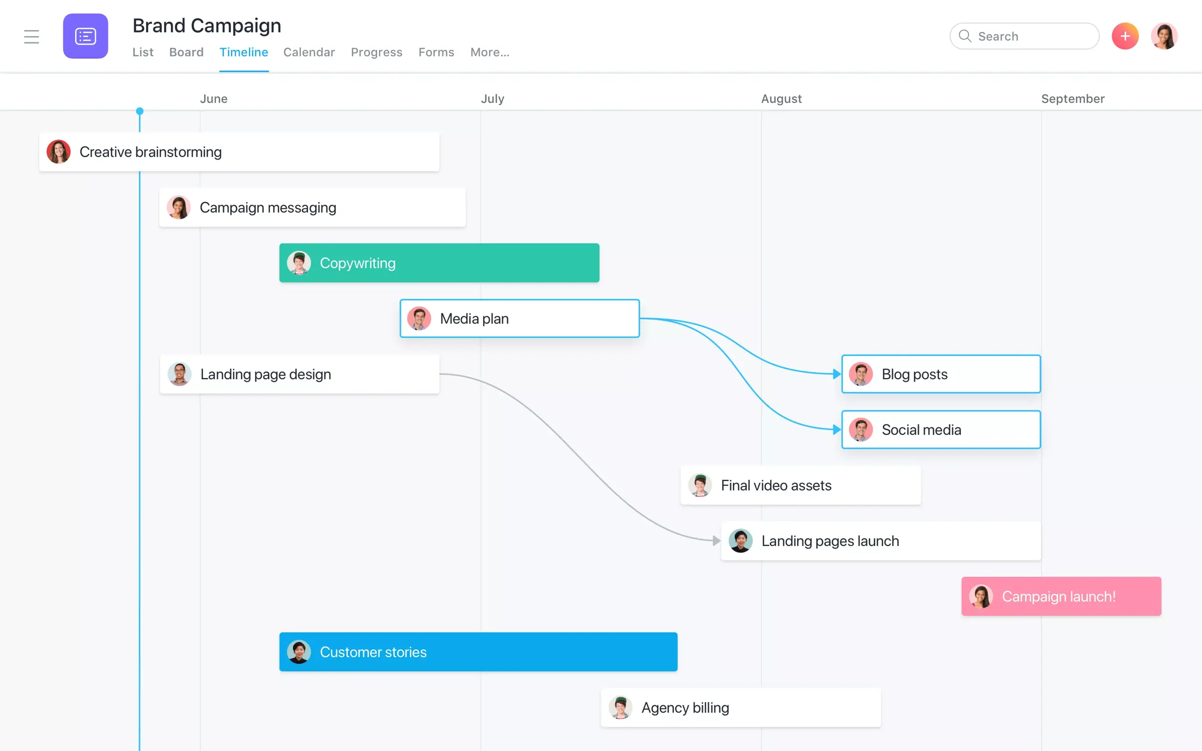1202x751 pixels.
Task: Click the More options menu item
Action: 489,51
